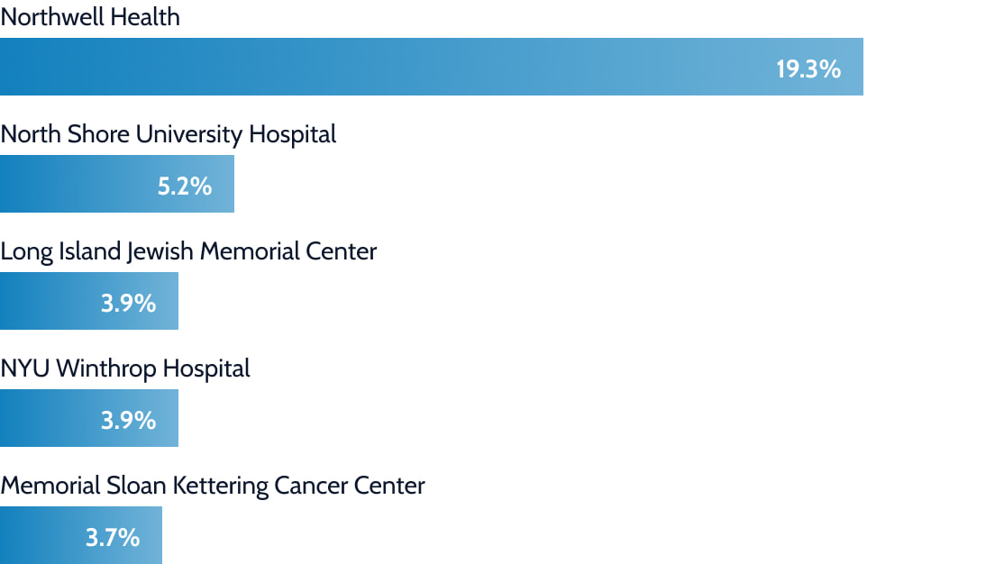995x564 pixels.
Task: Click the 3.9% value for NYU Winthrop
Action: coord(128,421)
